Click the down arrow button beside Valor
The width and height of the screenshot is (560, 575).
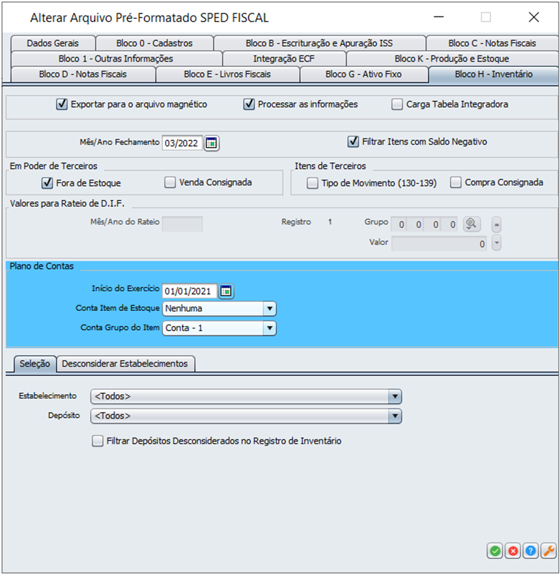coord(496,243)
